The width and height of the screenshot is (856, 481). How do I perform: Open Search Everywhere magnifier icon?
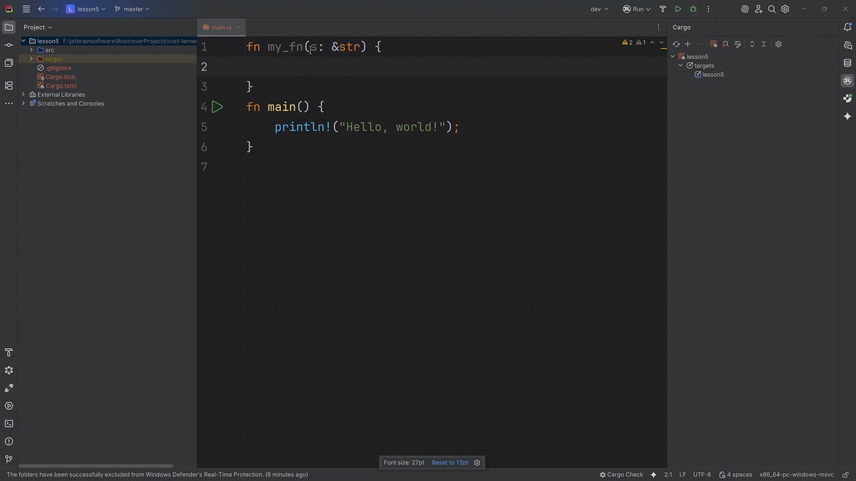(x=772, y=9)
